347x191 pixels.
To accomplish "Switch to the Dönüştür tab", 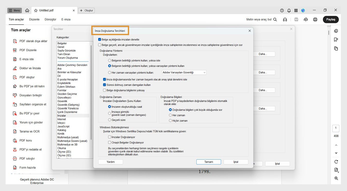I will click(x=50, y=19).
